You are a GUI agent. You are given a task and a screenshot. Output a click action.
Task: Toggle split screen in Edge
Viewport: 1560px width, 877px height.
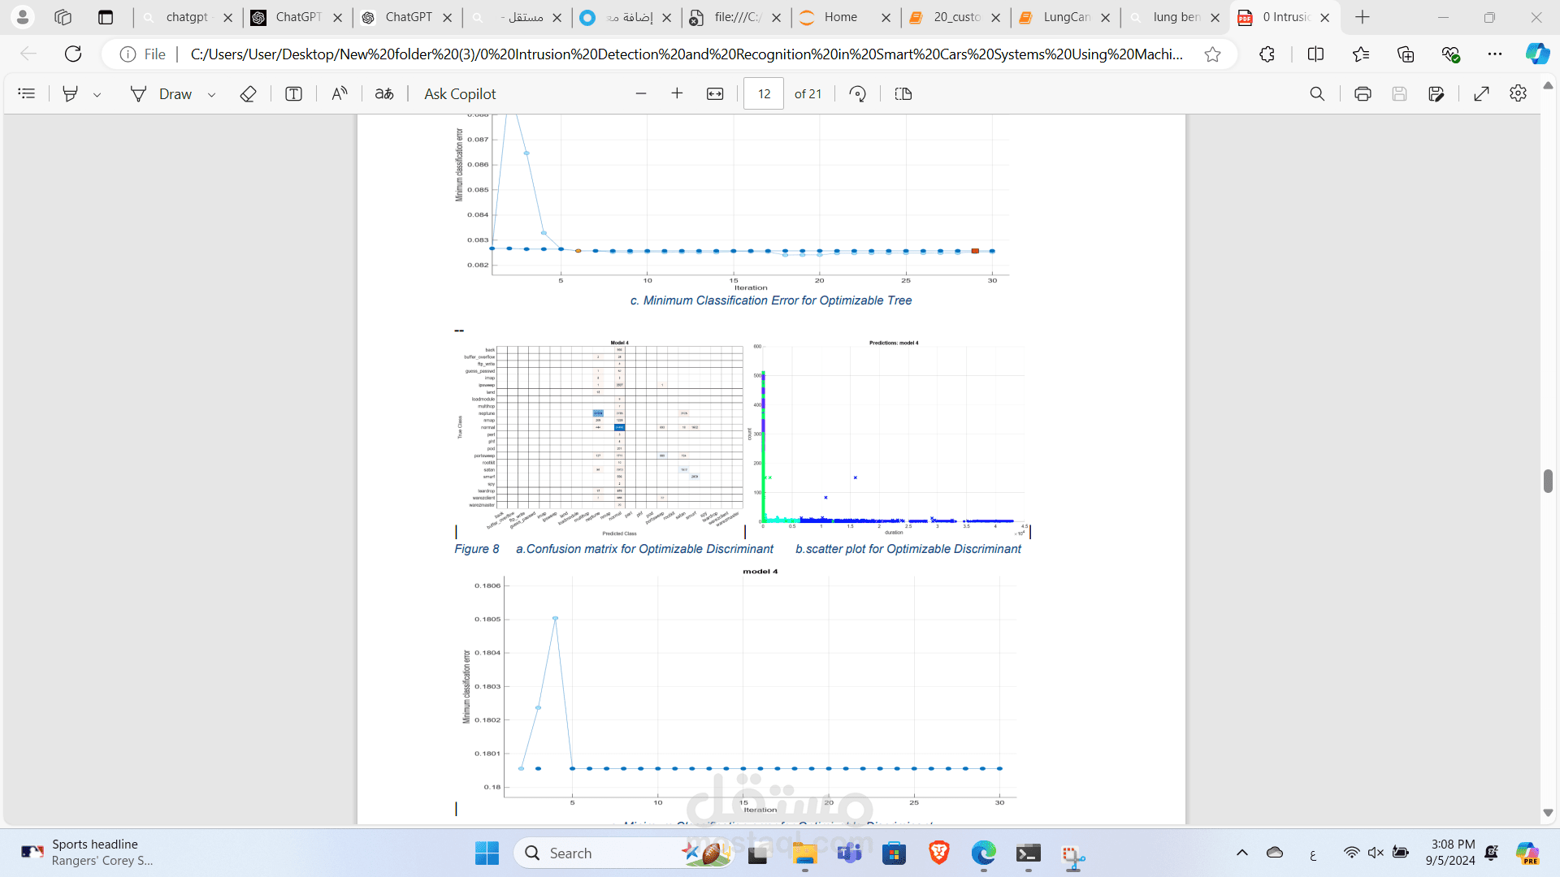coord(1315,54)
